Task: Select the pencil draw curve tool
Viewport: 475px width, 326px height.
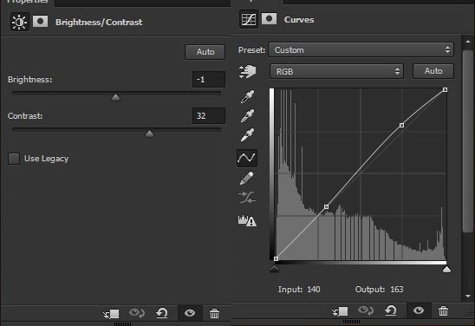Action: (x=247, y=178)
